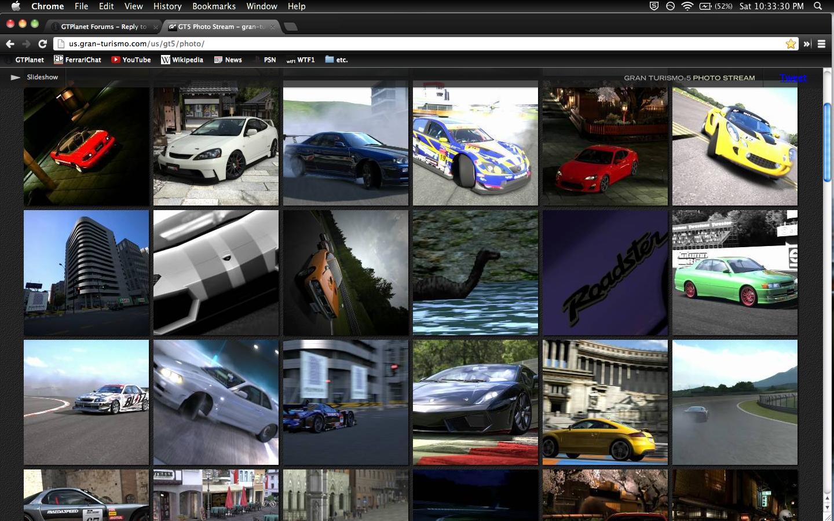834x521 pixels.
Task: Click the shield-shaped menu bar icon
Action: coord(653,6)
